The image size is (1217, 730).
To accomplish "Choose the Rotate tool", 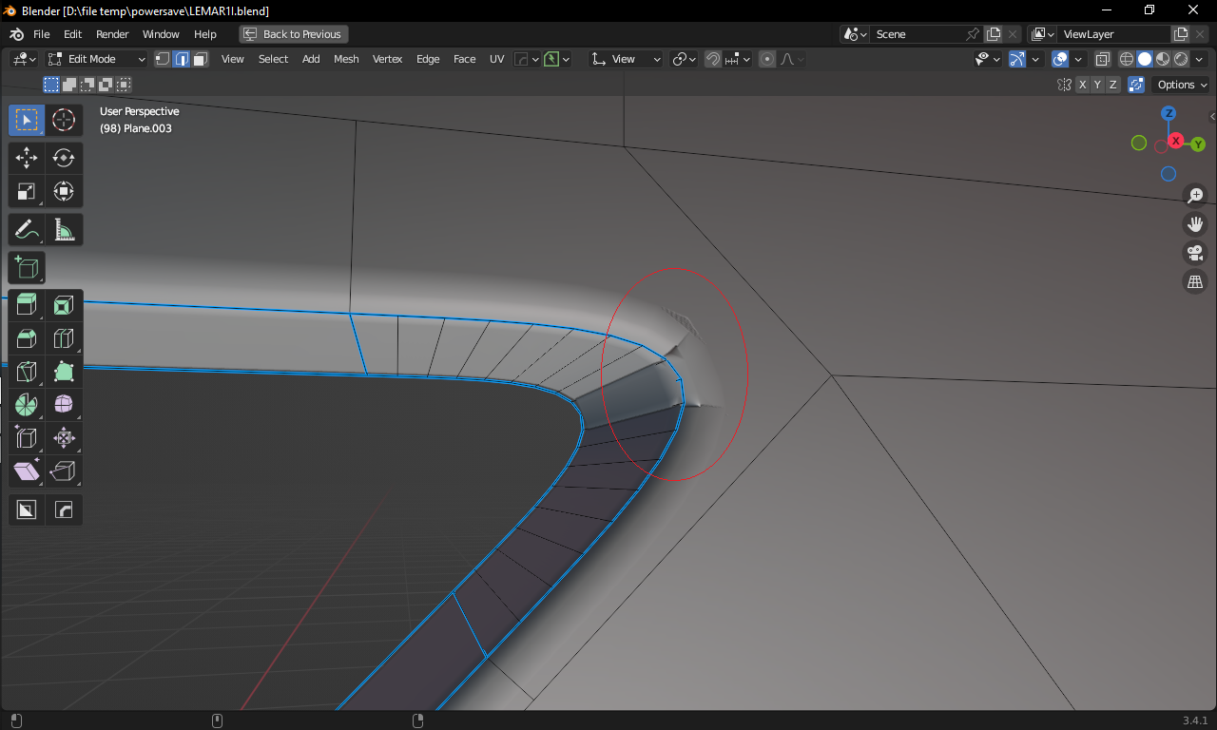I will point(64,158).
